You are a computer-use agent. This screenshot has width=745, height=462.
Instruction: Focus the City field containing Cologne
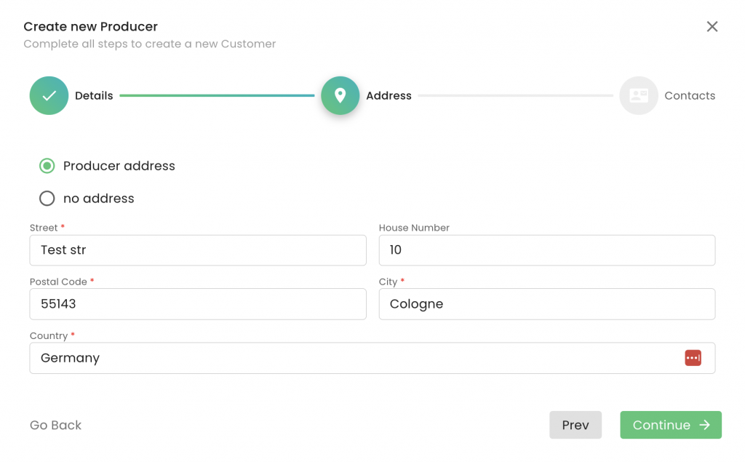click(546, 304)
